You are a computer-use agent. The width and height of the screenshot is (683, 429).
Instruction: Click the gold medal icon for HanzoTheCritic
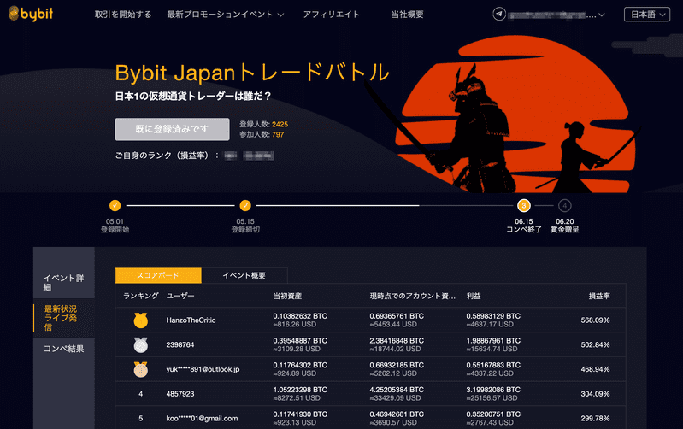pyautogui.click(x=141, y=320)
